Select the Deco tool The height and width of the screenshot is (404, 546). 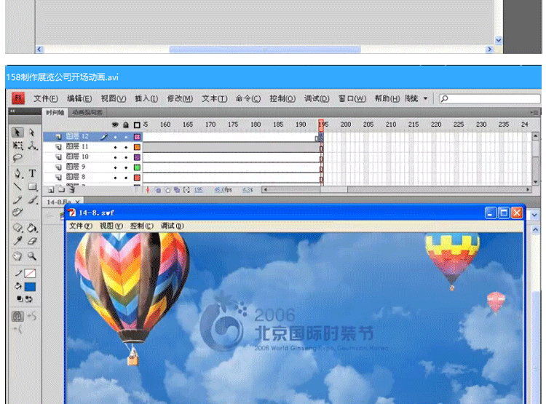[17, 212]
